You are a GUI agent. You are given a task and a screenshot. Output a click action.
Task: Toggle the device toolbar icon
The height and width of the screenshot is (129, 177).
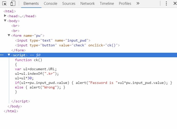pos(13,3)
